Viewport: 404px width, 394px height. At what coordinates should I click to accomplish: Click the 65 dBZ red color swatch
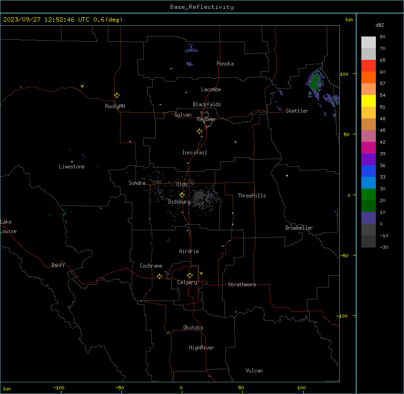point(368,66)
